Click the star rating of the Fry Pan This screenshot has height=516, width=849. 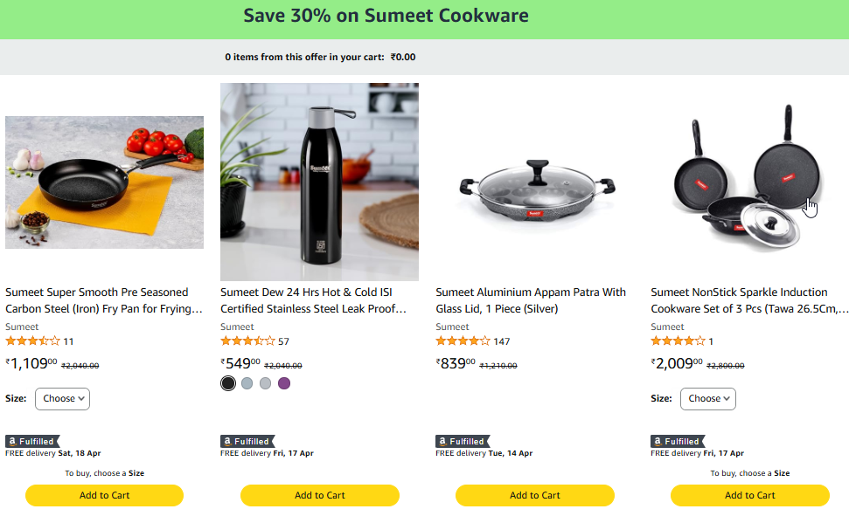pyautogui.click(x=32, y=341)
